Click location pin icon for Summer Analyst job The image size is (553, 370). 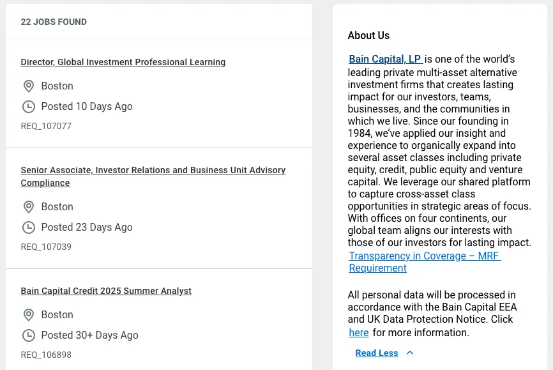(x=29, y=315)
